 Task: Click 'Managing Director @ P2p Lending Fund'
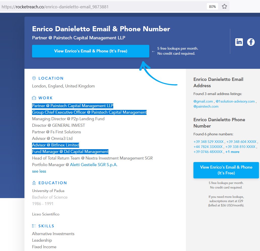(68, 119)
